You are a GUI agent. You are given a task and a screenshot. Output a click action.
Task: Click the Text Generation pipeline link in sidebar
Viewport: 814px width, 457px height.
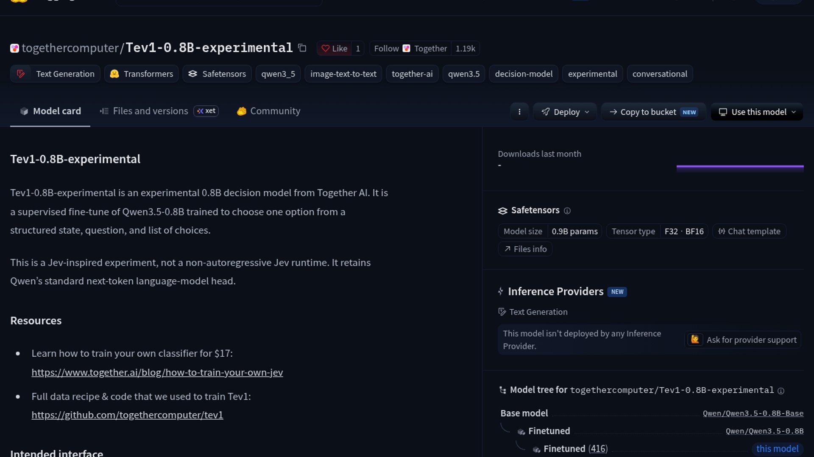click(x=533, y=312)
